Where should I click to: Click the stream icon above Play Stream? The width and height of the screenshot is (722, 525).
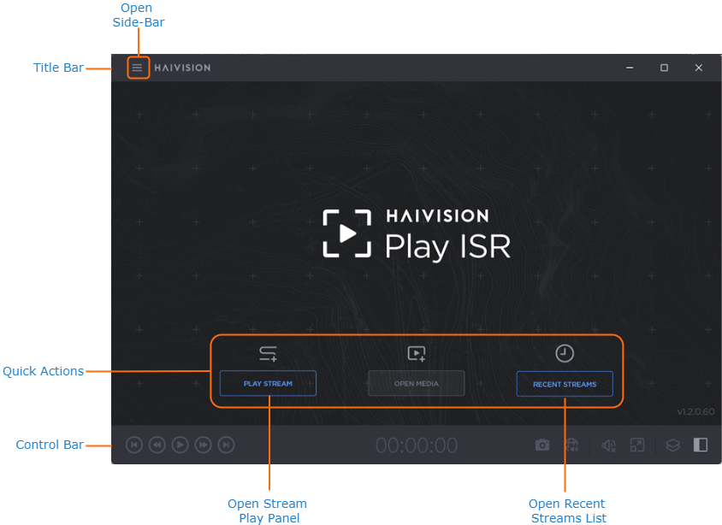[268, 353]
